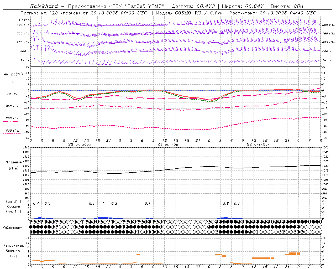This screenshot has height=269, width=336.
Task: Select the 10 м wind level label on left
Action: click(x=25, y=60)
